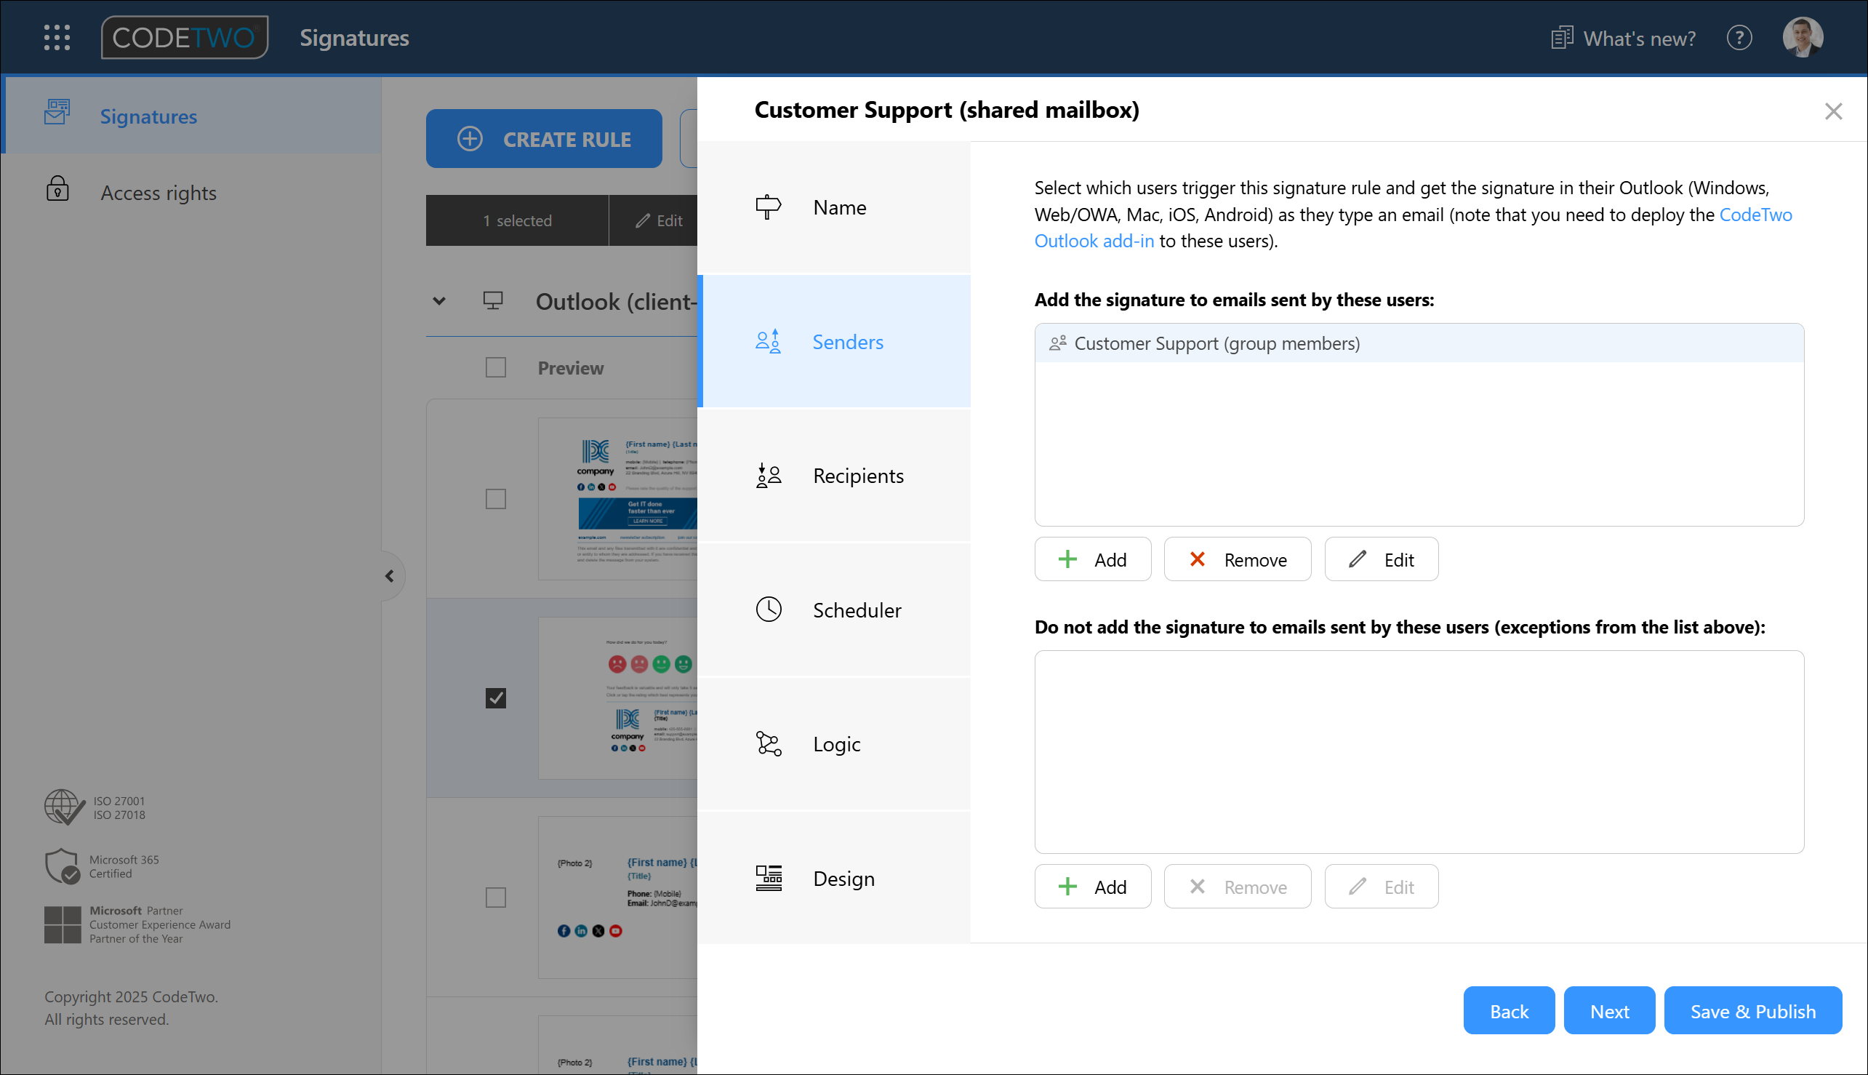Uncheck the selected feedback-signature rule checkbox
The height and width of the screenshot is (1075, 1868).
(x=495, y=698)
